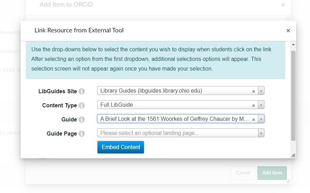310x193 pixels.
Task: Click the selected Chaucer guide field text
Action: [x=174, y=119]
